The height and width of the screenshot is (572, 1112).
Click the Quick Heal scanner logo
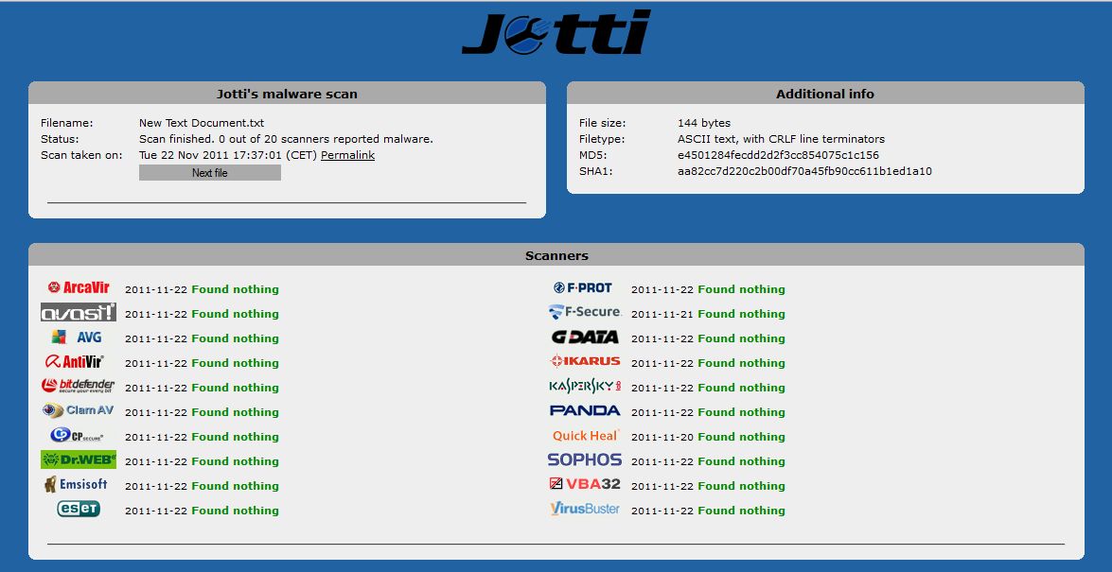click(586, 435)
